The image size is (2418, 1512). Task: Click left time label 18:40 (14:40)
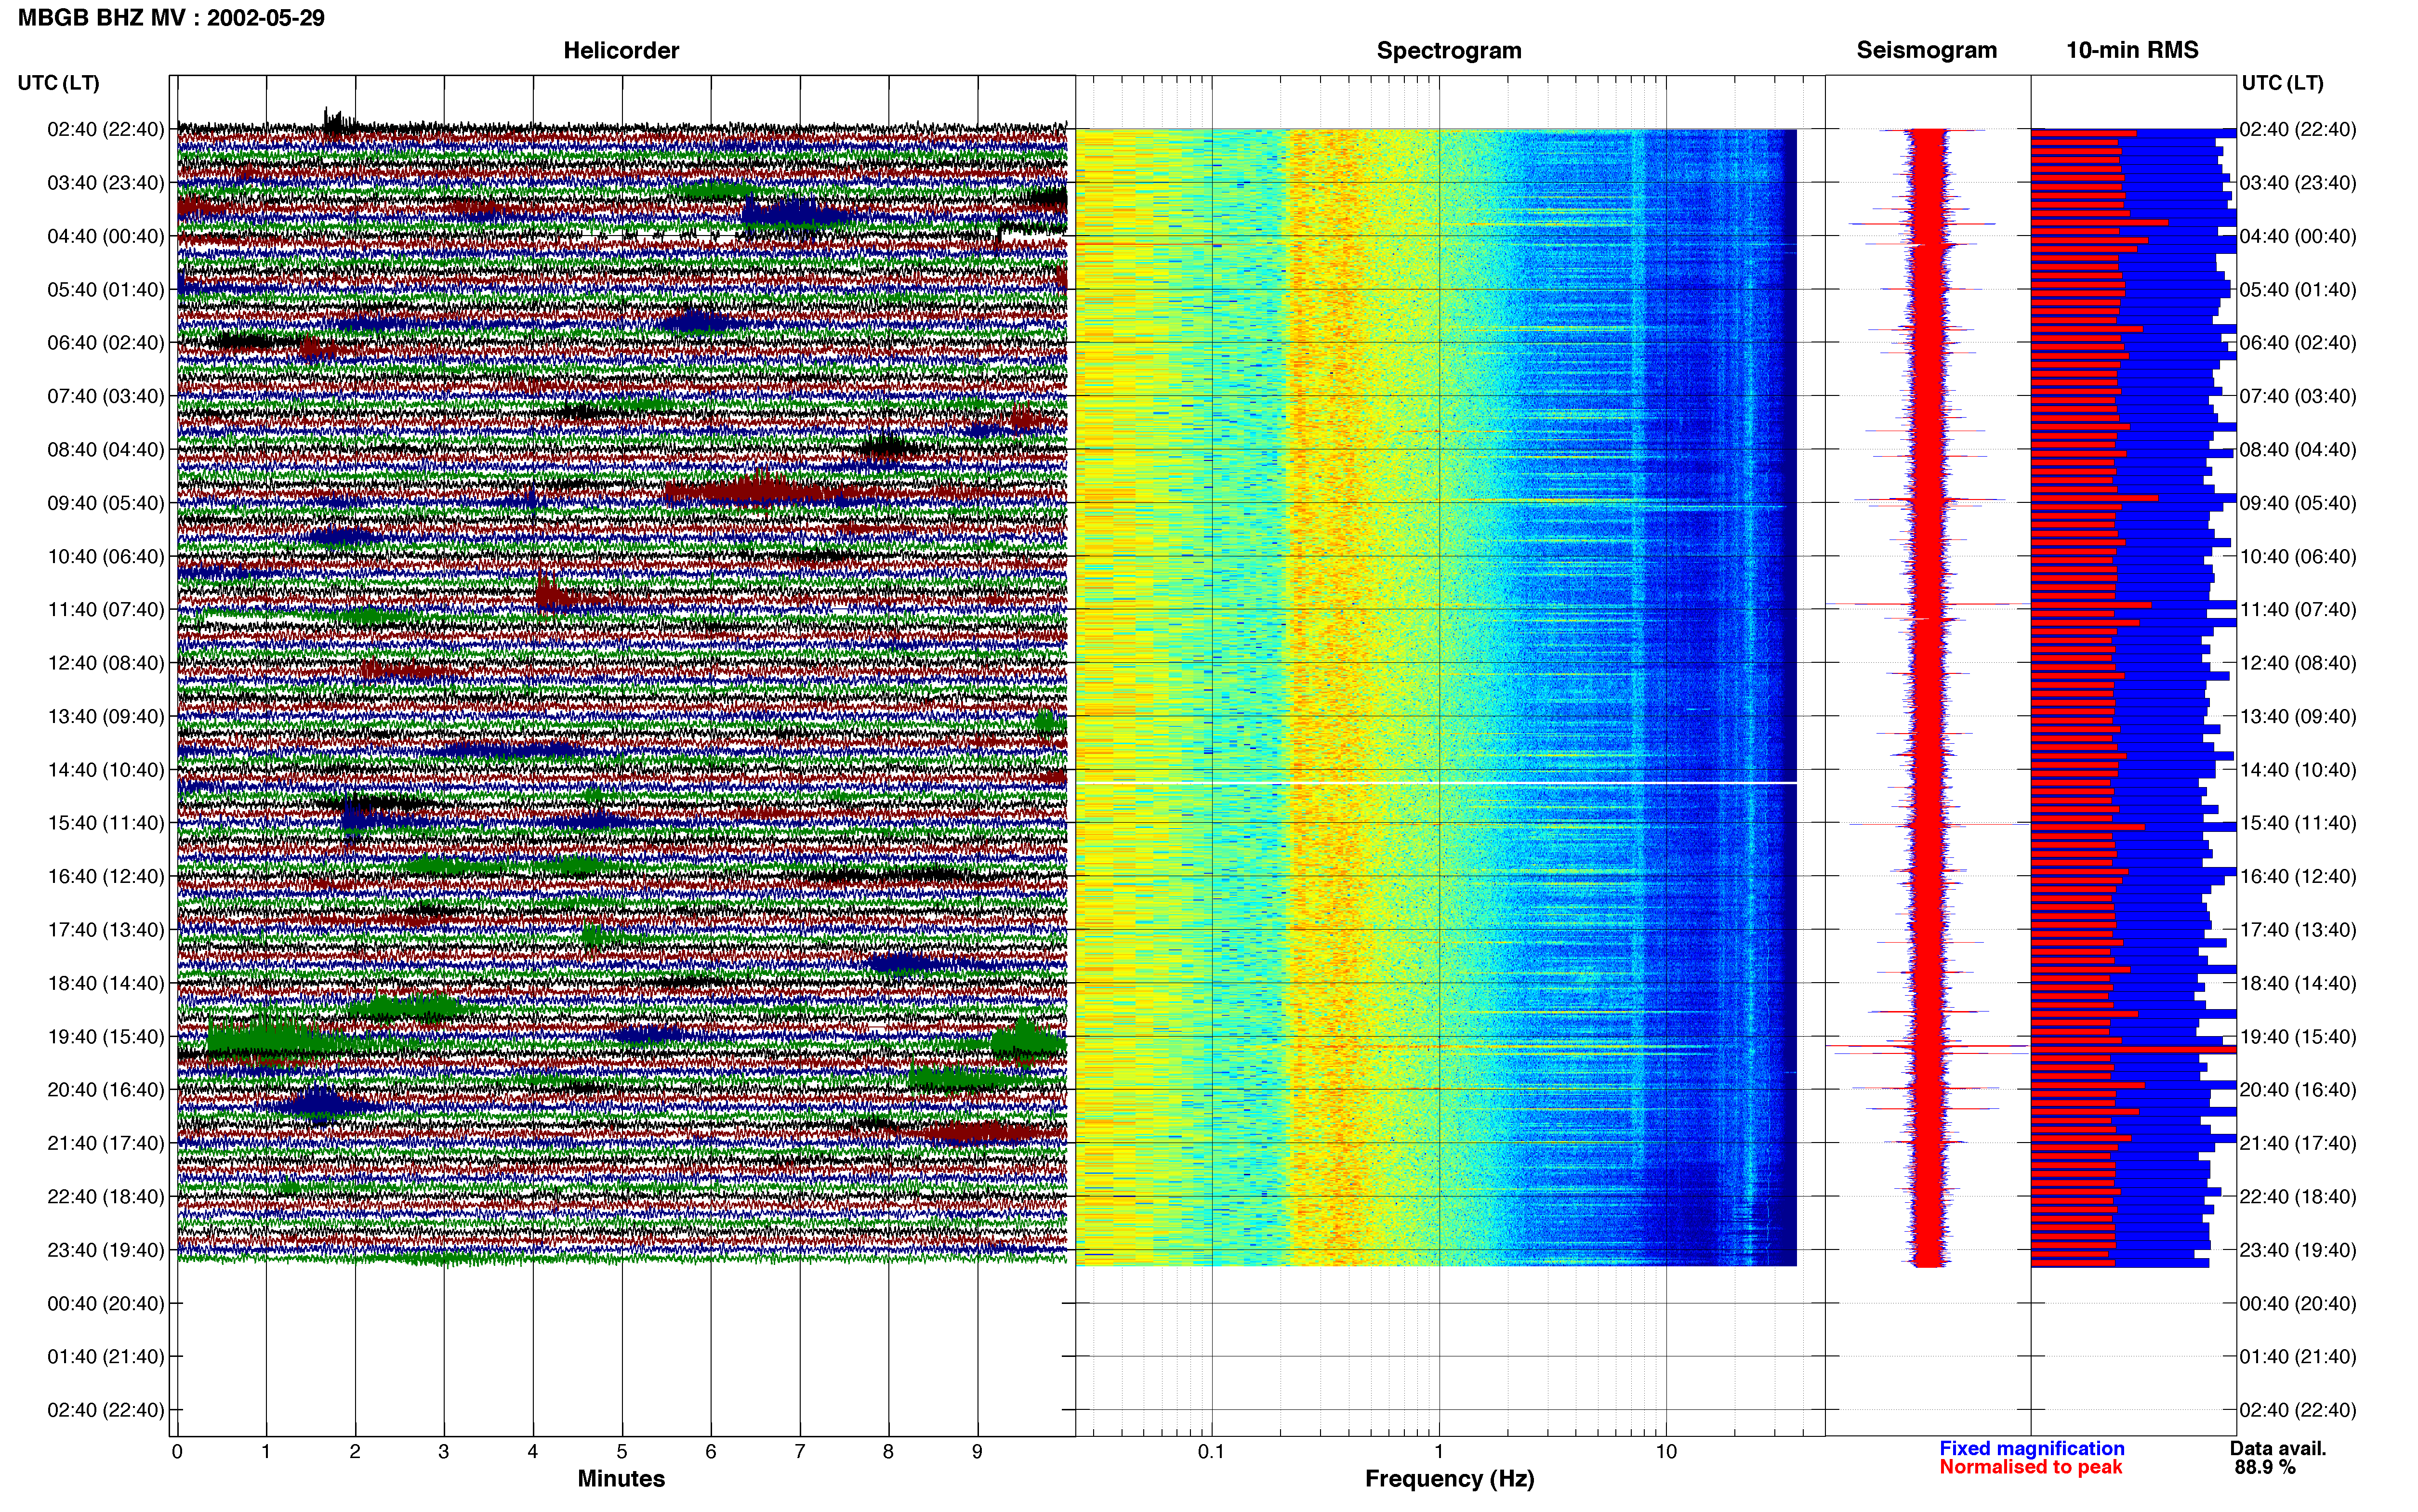tap(106, 983)
